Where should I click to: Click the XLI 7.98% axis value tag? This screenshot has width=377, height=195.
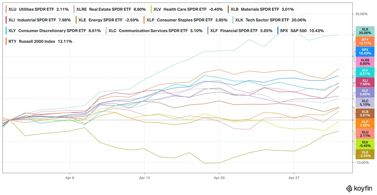[x=365, y=82]
